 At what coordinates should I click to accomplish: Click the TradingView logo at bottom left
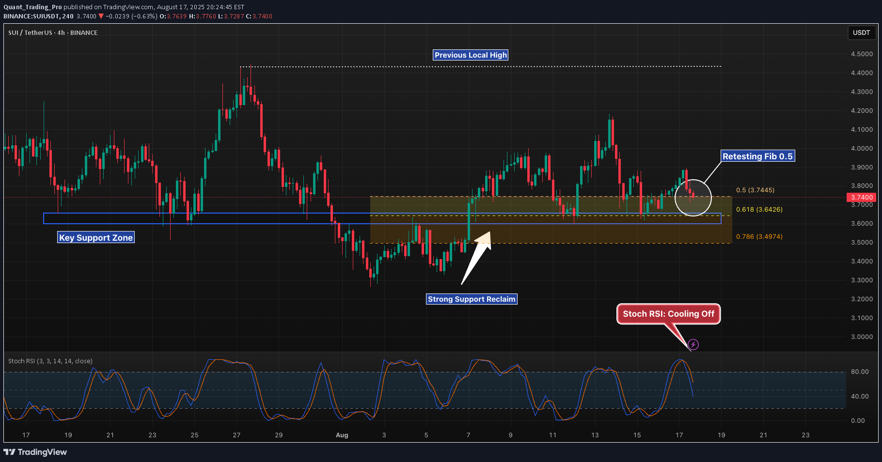click(x=35, y=452)
